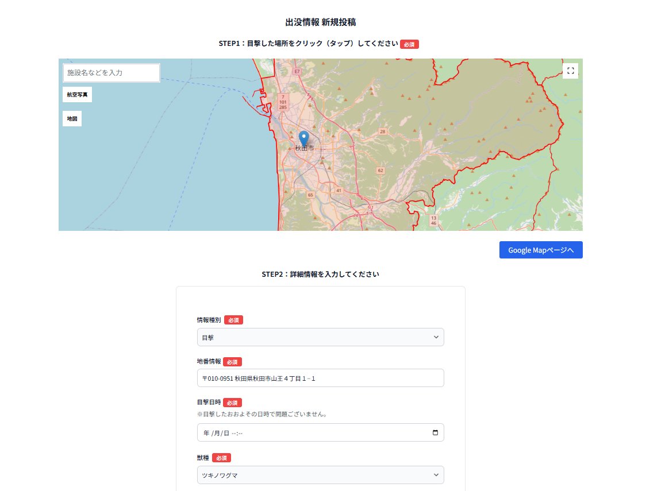646x491 pixels.
Task: Open the map fullscreen view
Action: [x=570, y=71]
